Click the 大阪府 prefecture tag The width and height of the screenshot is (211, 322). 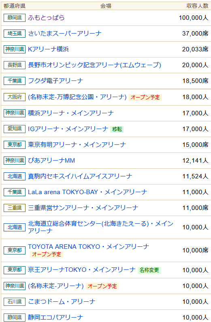(15, 97)
